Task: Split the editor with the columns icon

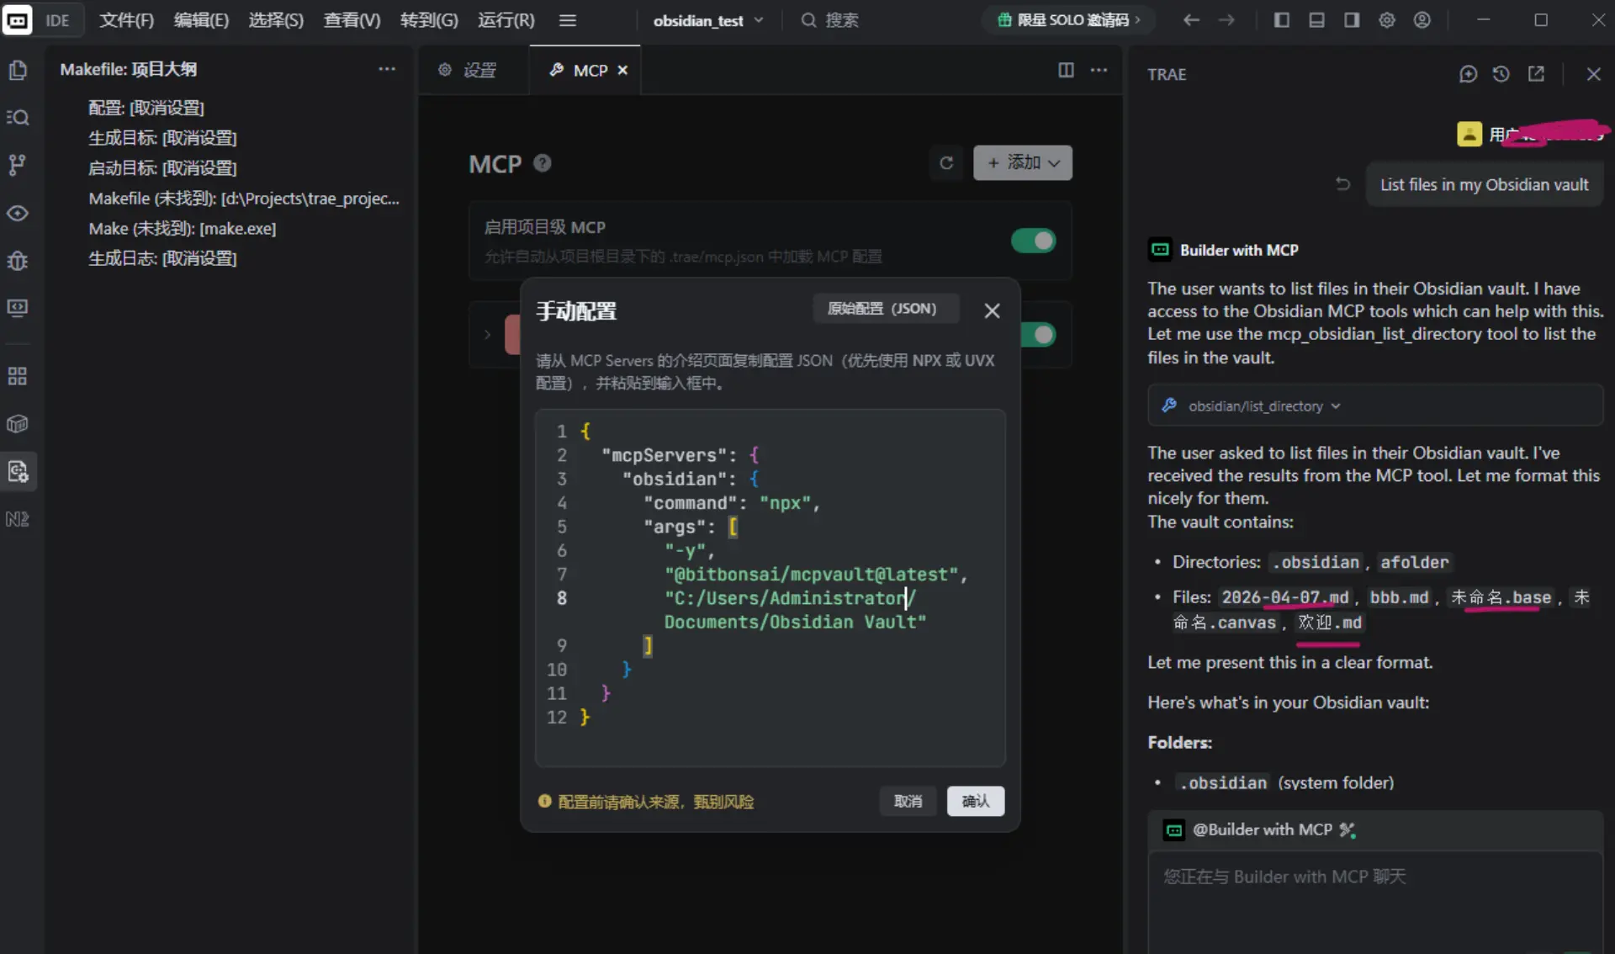Action: [1066, 70]
